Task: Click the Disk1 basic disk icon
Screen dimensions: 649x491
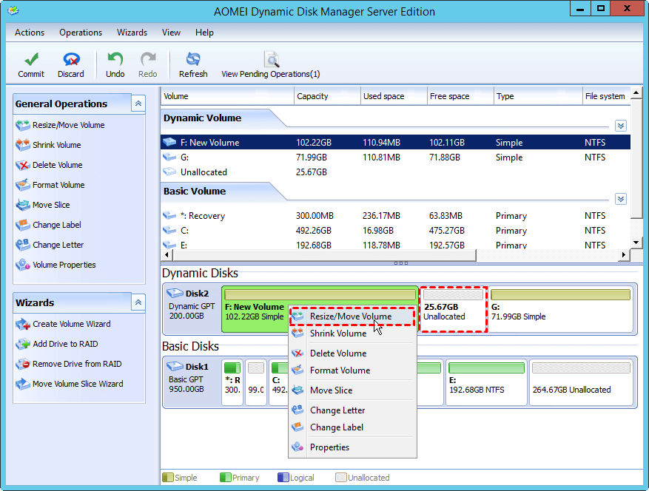Action: tap(175, 367)
